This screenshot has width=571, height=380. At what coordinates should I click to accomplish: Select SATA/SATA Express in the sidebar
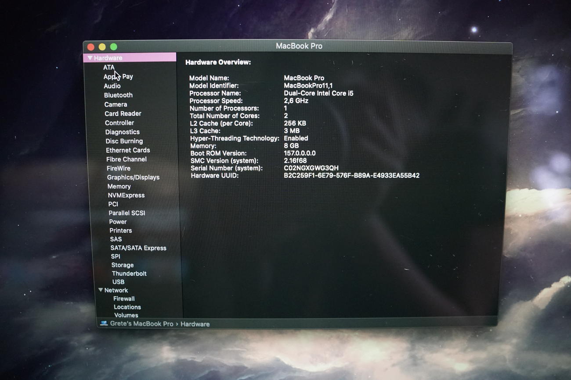(138, 248)
